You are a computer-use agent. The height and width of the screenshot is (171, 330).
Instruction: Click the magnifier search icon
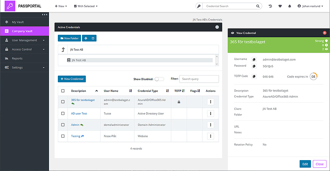click(258, 6)
